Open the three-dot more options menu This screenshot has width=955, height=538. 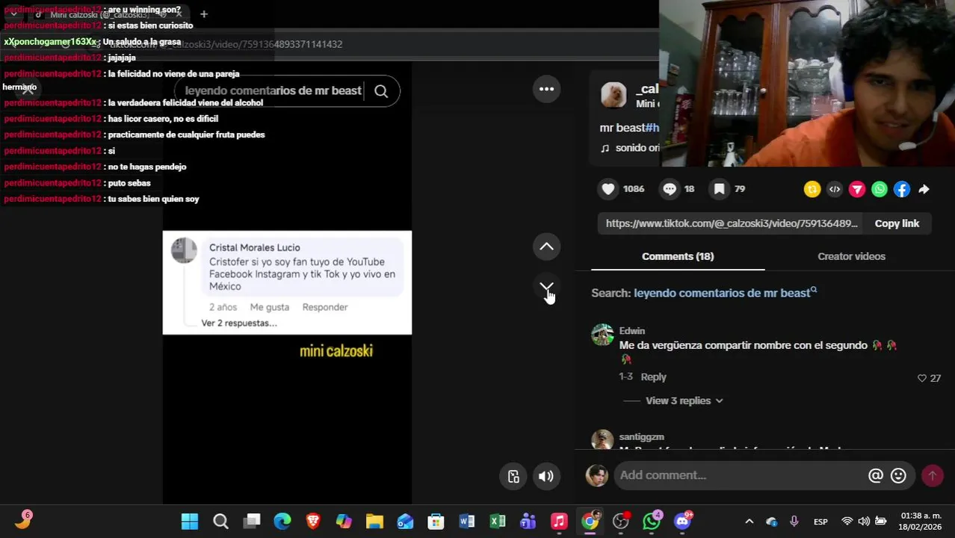(x=547, y=89)
